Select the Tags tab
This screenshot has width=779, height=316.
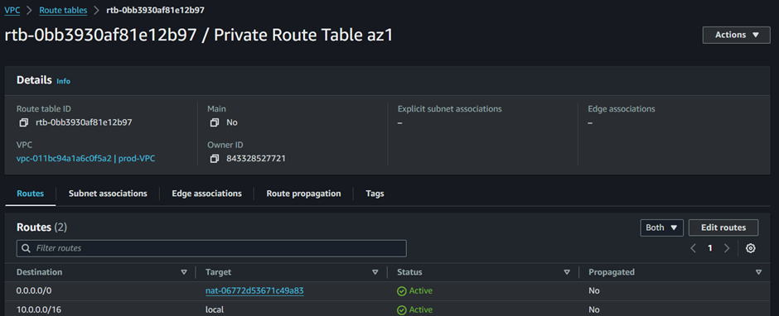pyautogui.click(x=375, y=194)
